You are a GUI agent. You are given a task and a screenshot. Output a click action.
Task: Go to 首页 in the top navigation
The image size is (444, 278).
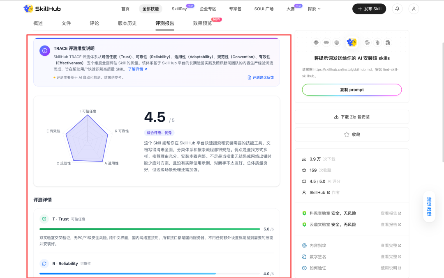[125, 9]
